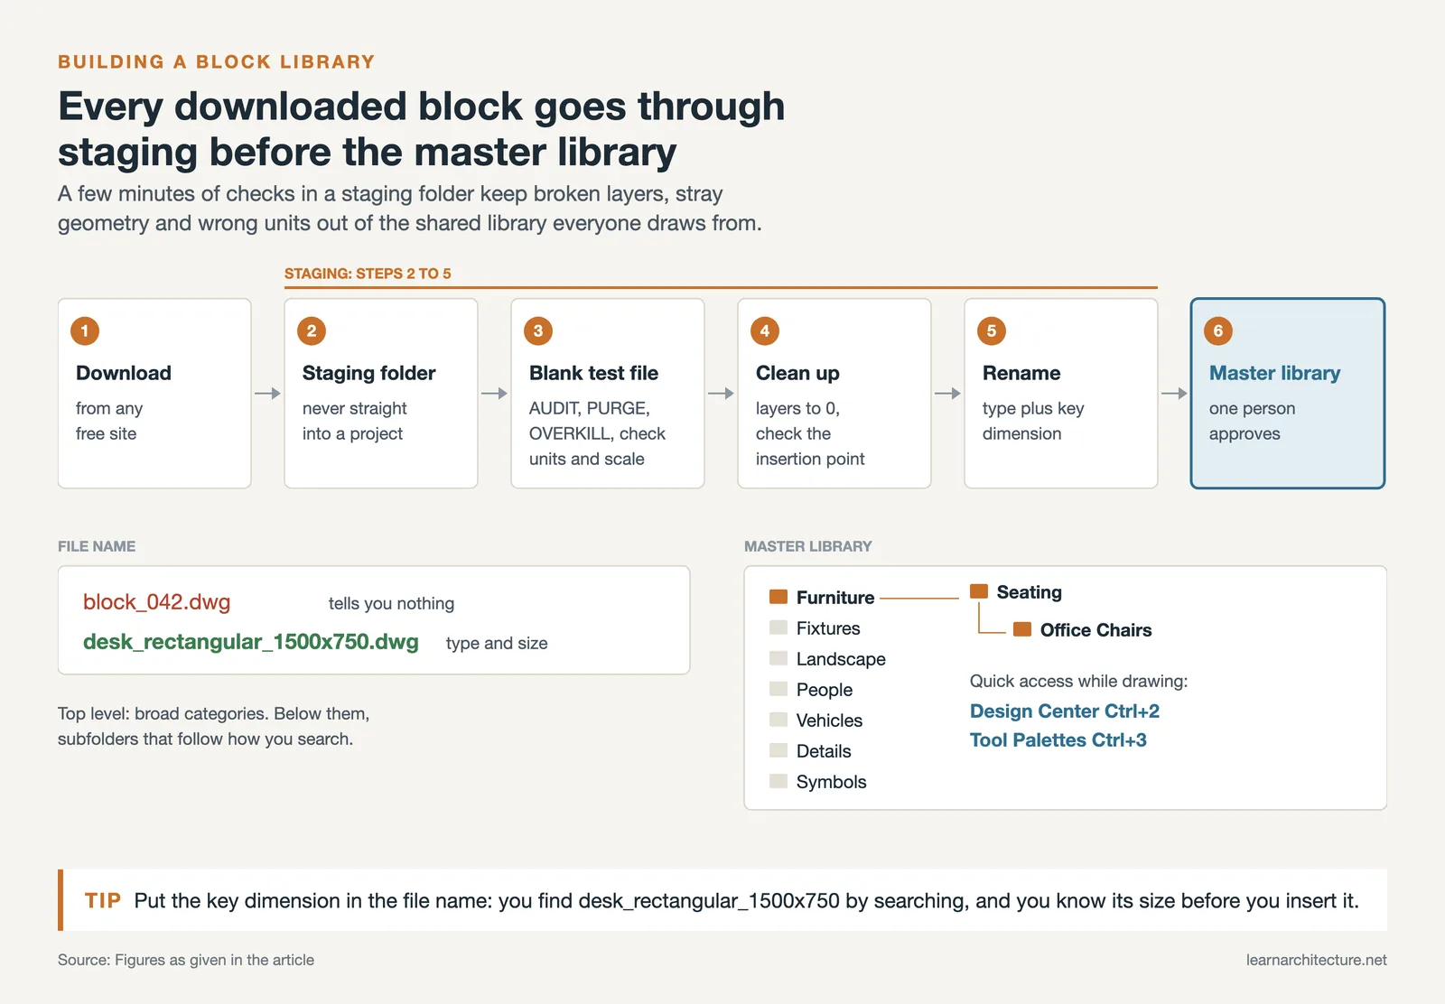Image resolution: width=1445 pixels, height=1004 pixels.
Task: Click the orange TIP label
Action: pos(103,900)
